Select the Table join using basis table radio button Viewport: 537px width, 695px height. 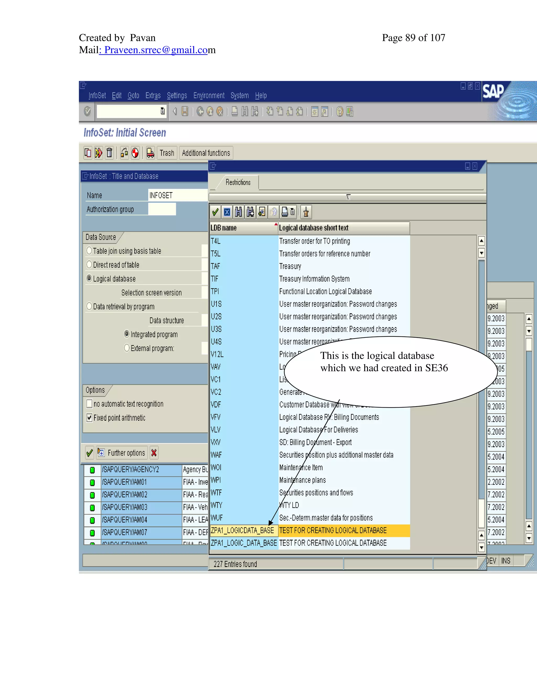tap(89, 251)
